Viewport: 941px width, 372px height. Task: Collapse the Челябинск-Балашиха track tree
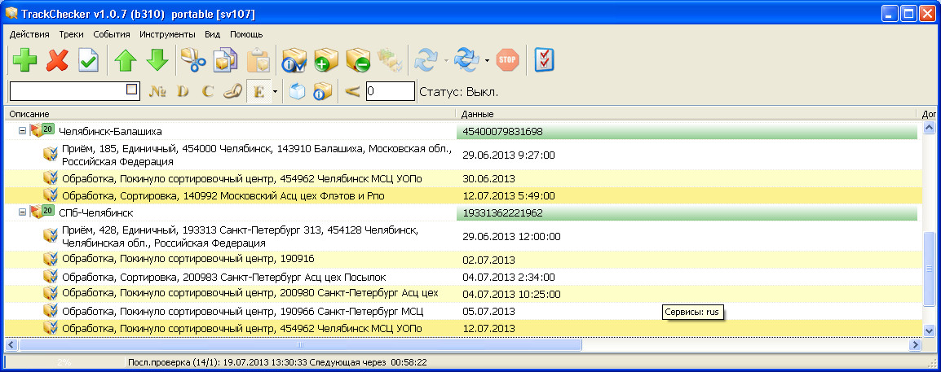coord(22,131)
